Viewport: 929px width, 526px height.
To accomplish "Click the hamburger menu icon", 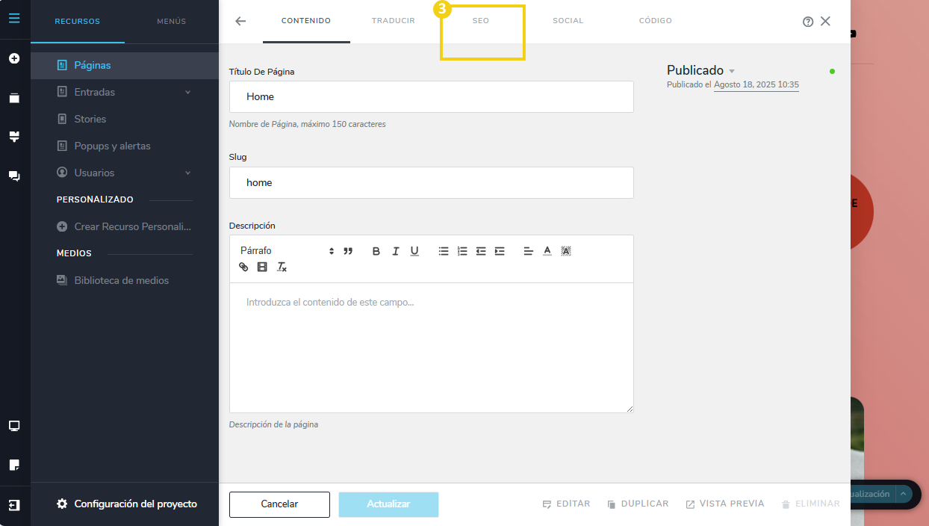I will [x=14, y=16].
